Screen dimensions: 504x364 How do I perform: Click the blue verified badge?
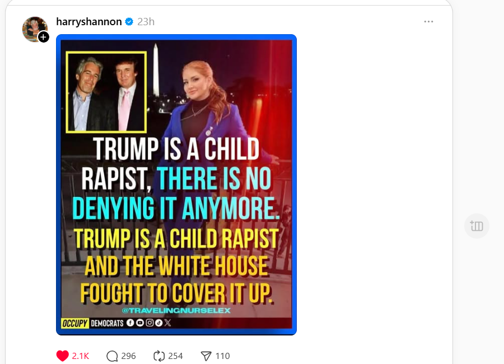[x=129, y=22]
